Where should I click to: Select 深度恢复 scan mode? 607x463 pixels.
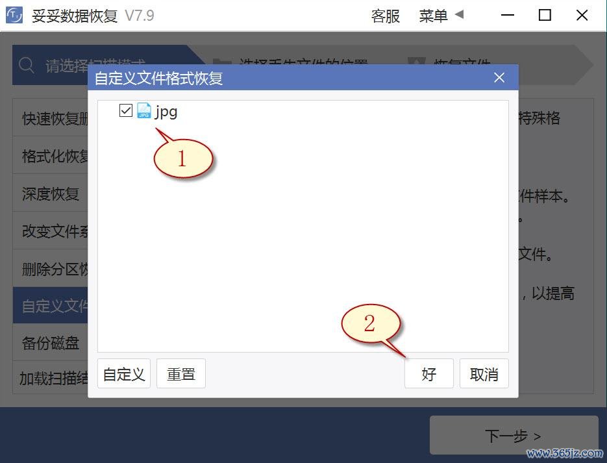(x=51, y=193)
